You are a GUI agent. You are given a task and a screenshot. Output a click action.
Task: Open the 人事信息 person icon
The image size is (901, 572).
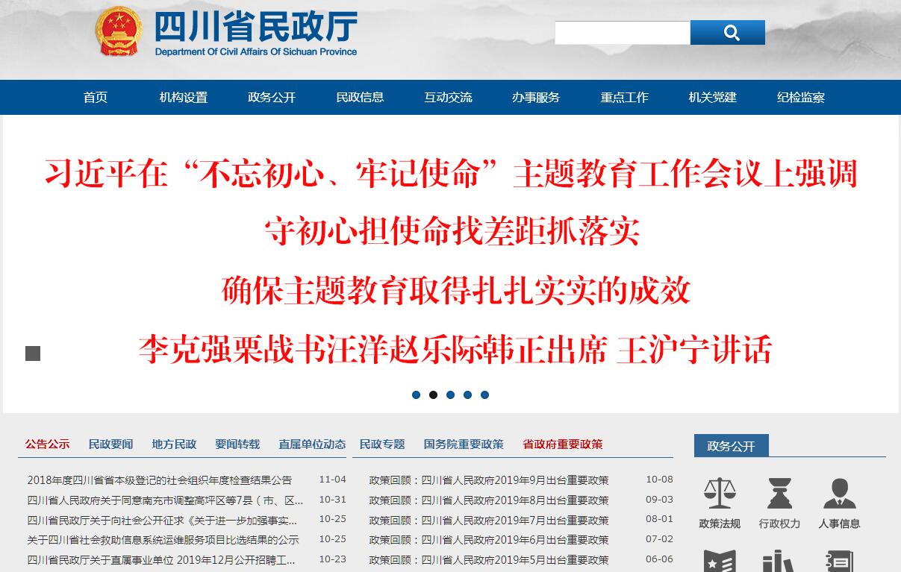point(839,494)
